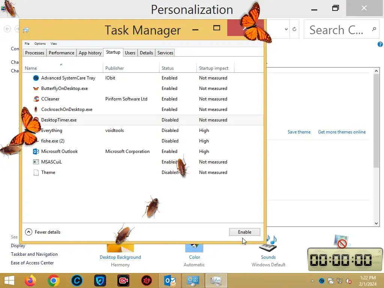This screenshot has height=288, width=384.
Task: Click the CCleaner row icon
Action: coord(36,99)
